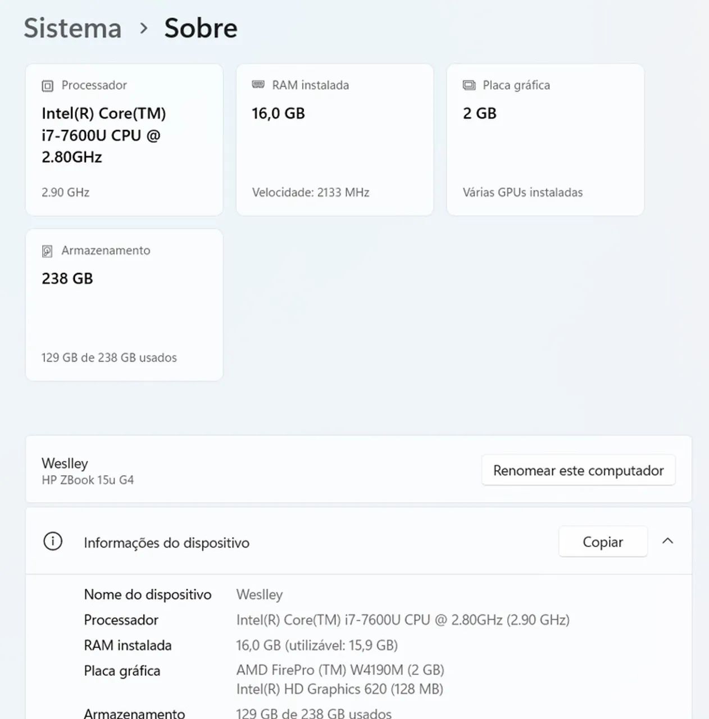Copy device information with Copiar button
The height and width of the screenshot is (719, 709).
[x=603, y=541]
